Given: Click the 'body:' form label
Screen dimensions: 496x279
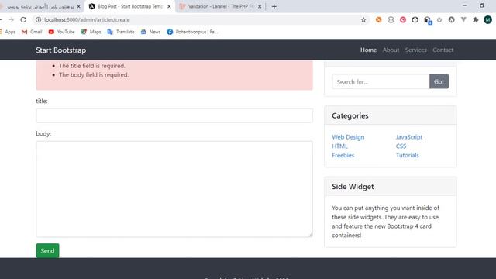Looking at the screenshot, I should [43, 133].
